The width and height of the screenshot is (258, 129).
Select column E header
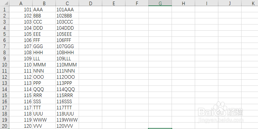pyautogui.click(x=114, y=3)
